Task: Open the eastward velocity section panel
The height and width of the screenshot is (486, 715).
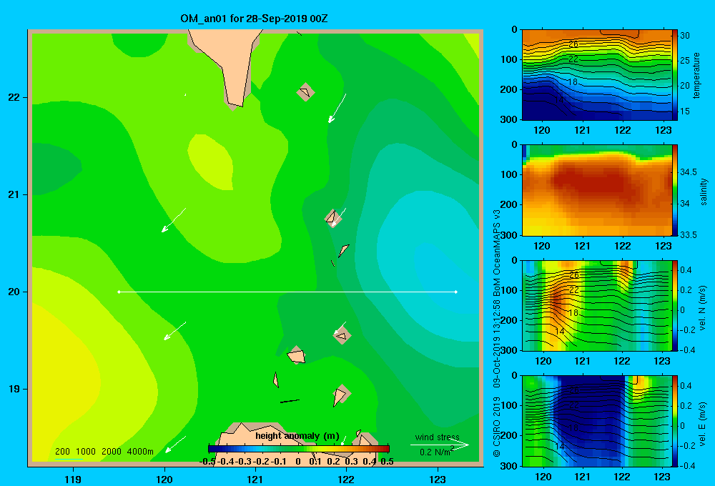Action: pyautogui.click(x=597, y=421)
